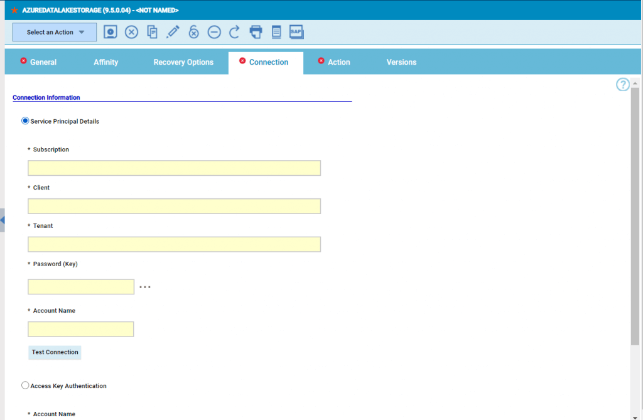Screen dimensions: 643x420
Task: Click the circled minus delete icon
Action: coord(214,32)
